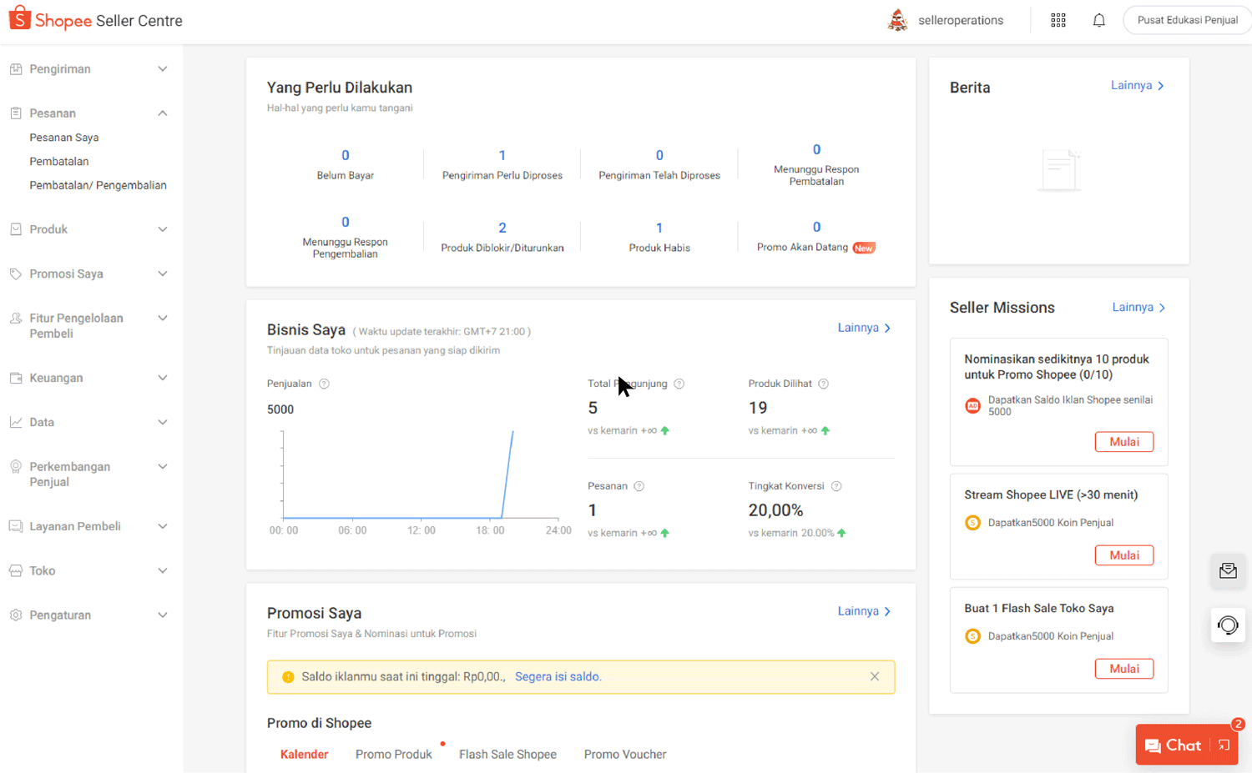Click Mulai for Stream Shopee LIVE mission

(x=1123, y=555)
